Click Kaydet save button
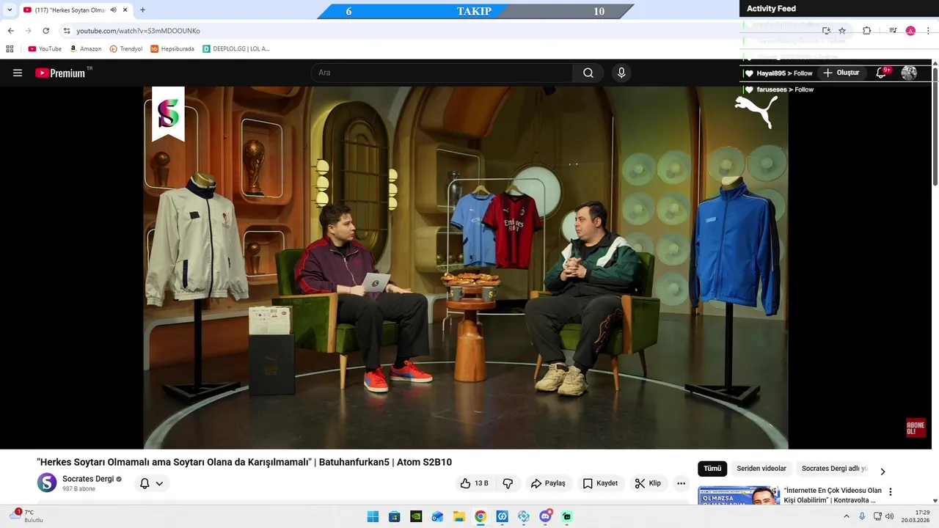Image resolution: width=939 pixels, height=528 pixels. (x=600, y=483)
